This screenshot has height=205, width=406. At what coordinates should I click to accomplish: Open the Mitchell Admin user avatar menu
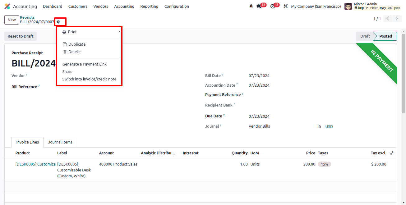point(348,6)
